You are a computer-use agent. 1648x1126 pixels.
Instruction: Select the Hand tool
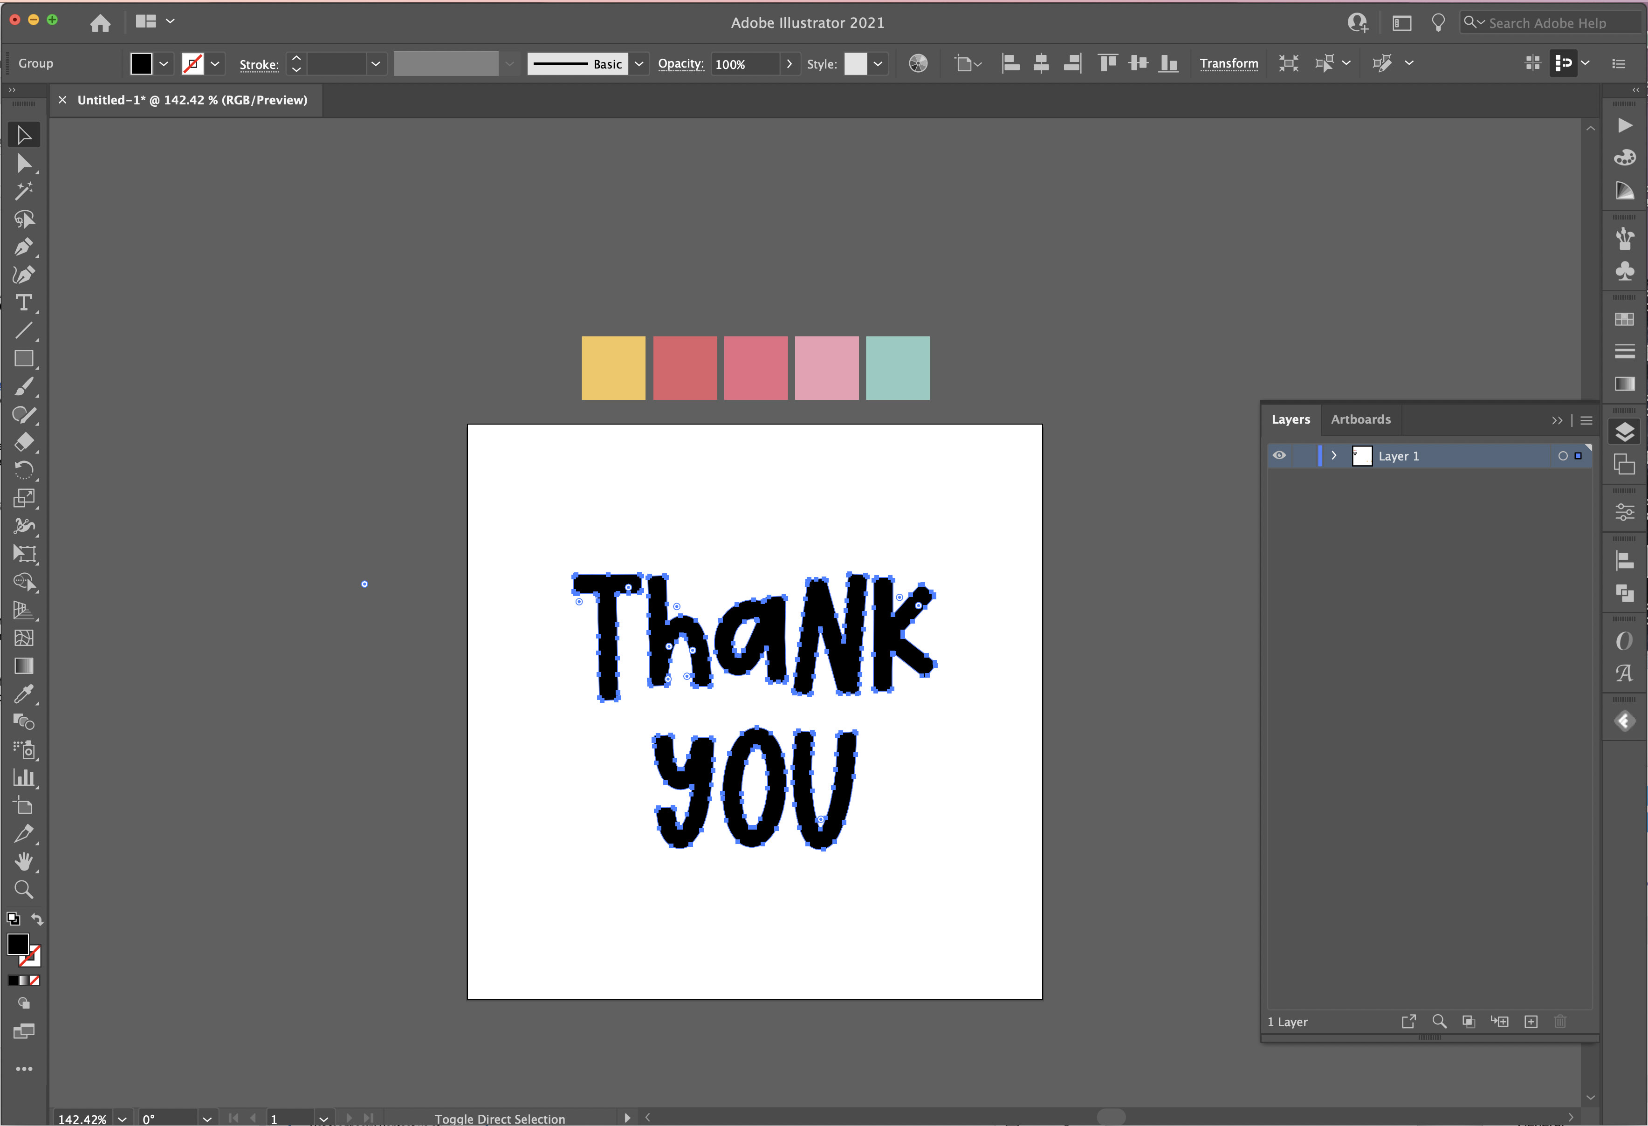click(x=23, y=862)
